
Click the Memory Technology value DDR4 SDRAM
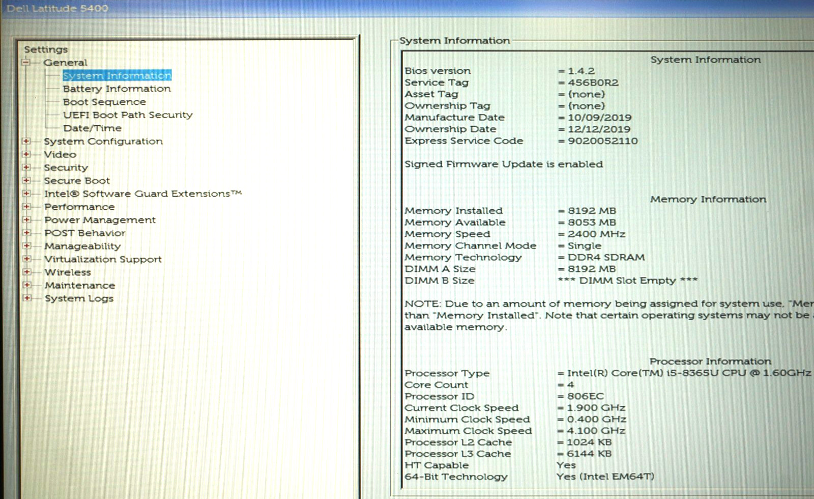tap(606, 258)
